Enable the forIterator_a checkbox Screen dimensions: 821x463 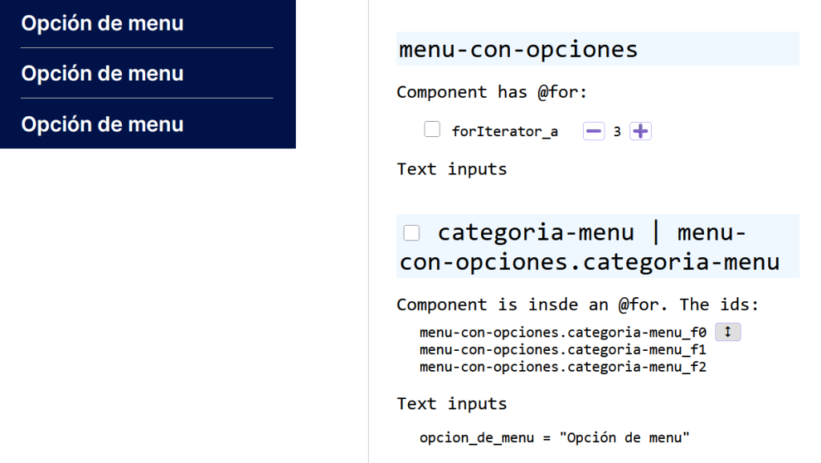432,130
